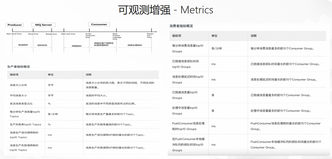
Task: Click the "Store time" timeline label
Action: tap(33, 34)
